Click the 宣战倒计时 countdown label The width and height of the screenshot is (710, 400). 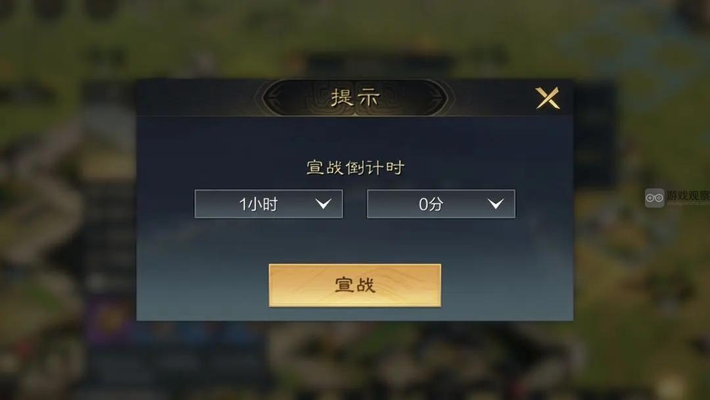355,166
